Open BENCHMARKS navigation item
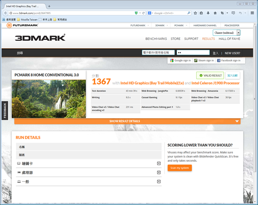 (x=156, y=39)
